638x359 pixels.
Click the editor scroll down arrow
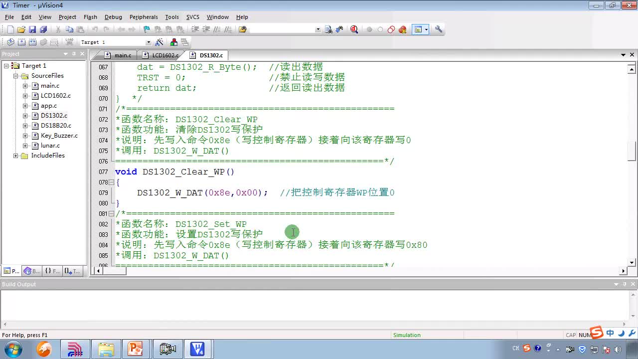coord(632,262)
